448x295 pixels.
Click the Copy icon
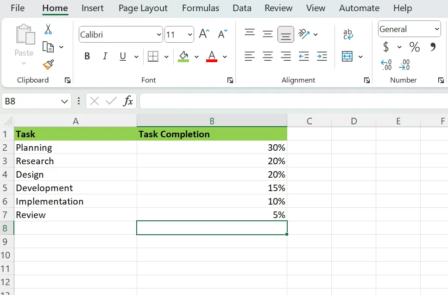pos(48,47)
